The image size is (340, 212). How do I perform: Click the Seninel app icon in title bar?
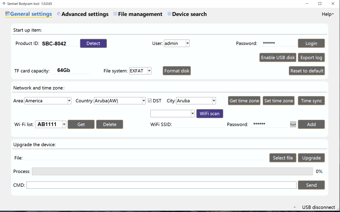[x=4, y=3]
